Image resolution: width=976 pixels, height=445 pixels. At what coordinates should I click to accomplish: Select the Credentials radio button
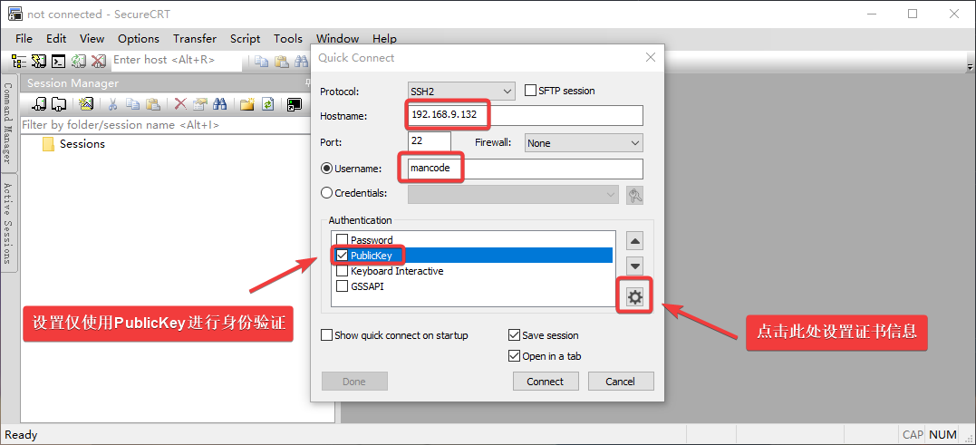click(x=327, y=193)
